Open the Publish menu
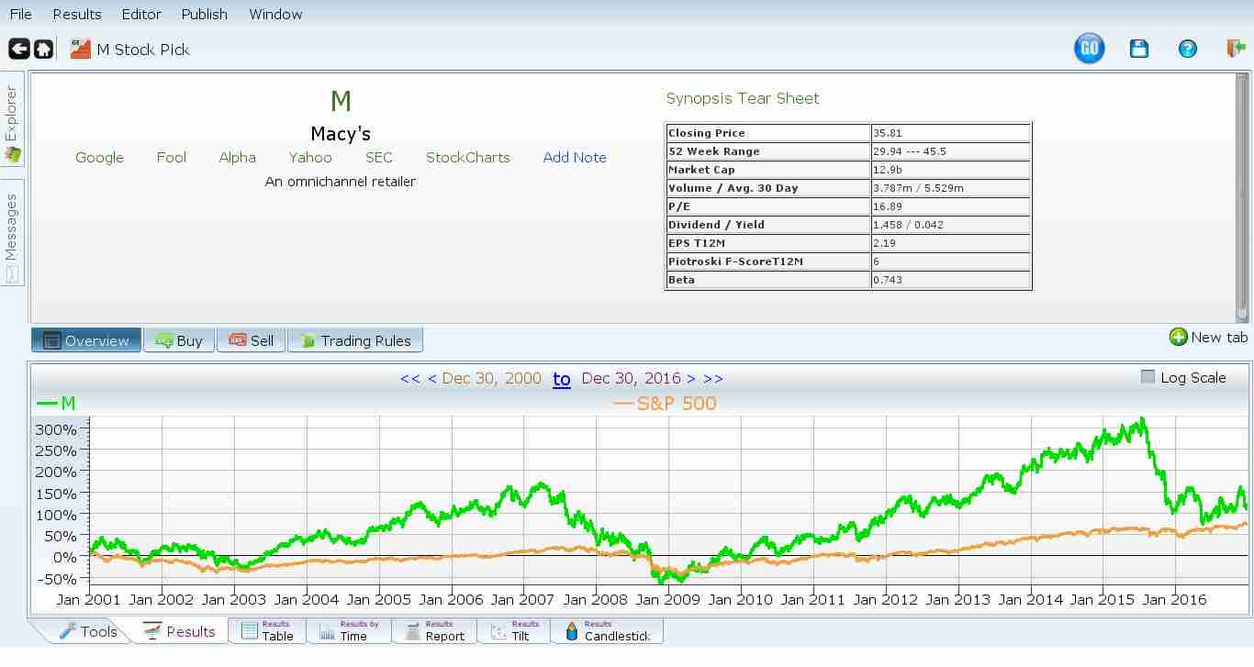The width and height of the screenshot is (1254, 667). 204,14
